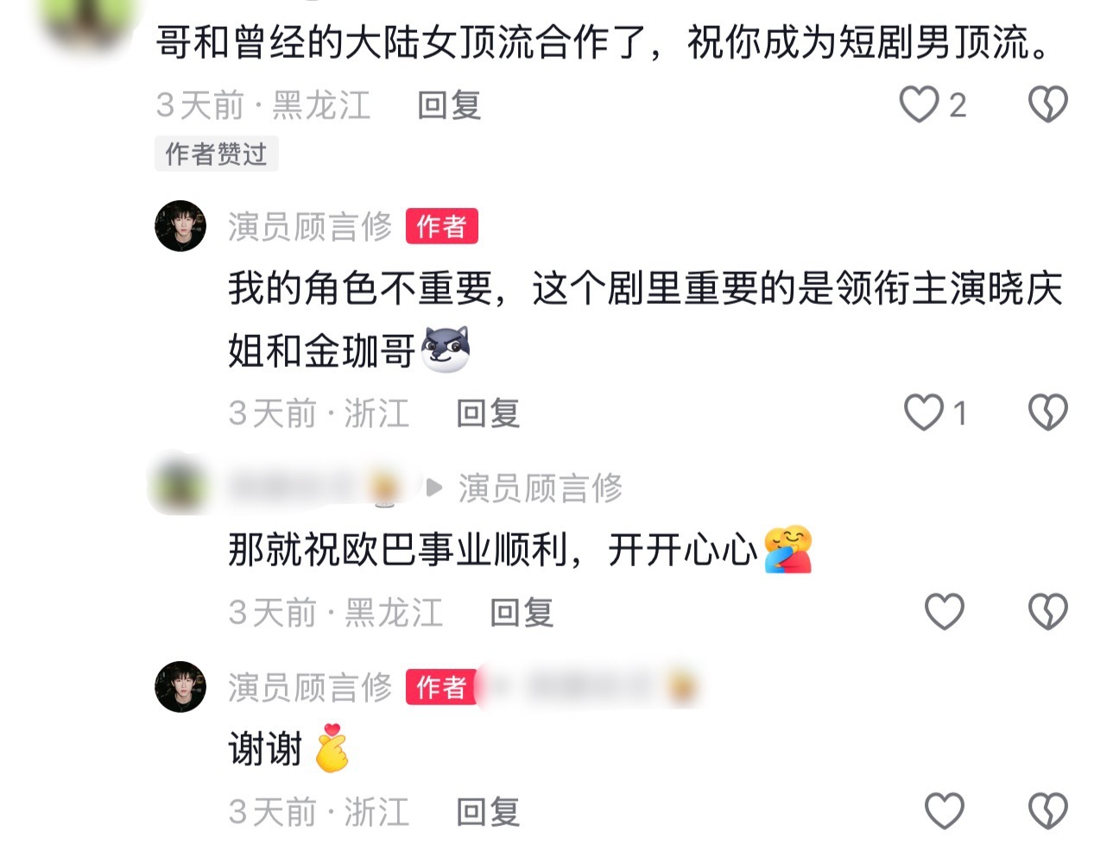Like the 那就祝欧巴事业顺利 comment
1113x845 pixels.
tap(944, 612)
